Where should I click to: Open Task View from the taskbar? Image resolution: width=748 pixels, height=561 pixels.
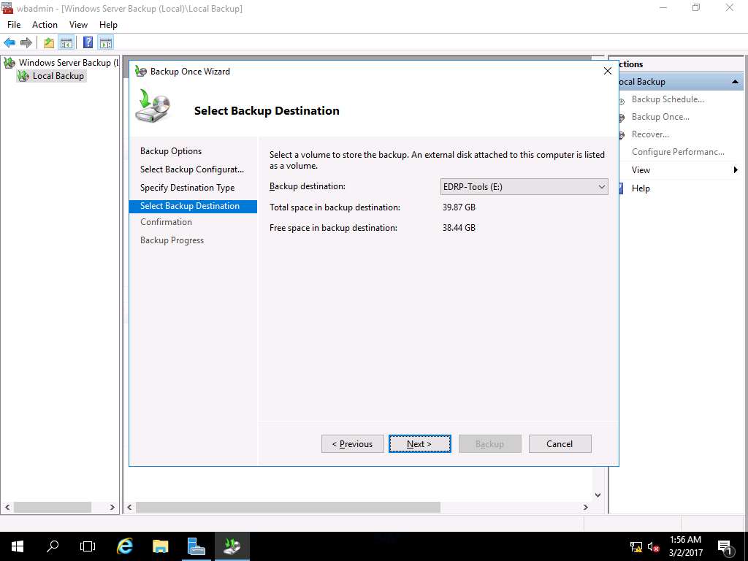point(88,546)
